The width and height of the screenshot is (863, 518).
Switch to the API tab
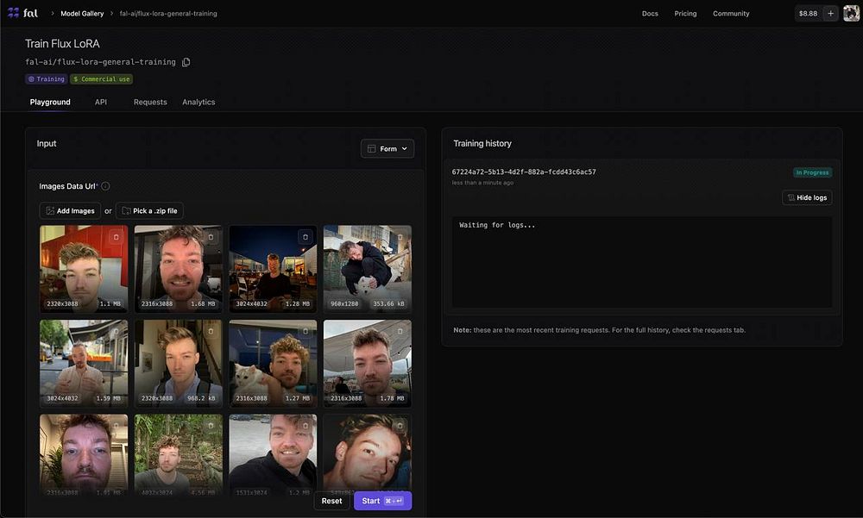[x=101, y=103]
